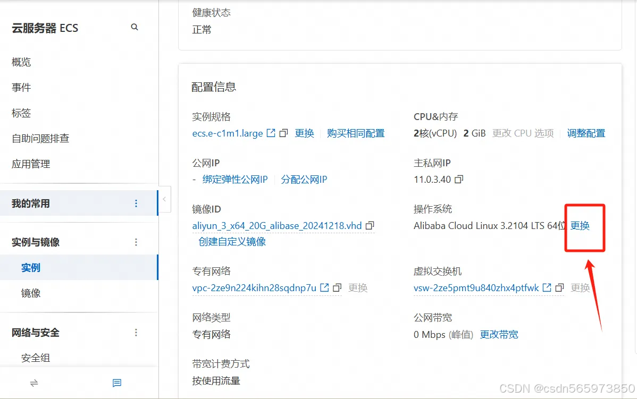Open the ecs.e-c1m1.large instance type link

coord(228,133)
